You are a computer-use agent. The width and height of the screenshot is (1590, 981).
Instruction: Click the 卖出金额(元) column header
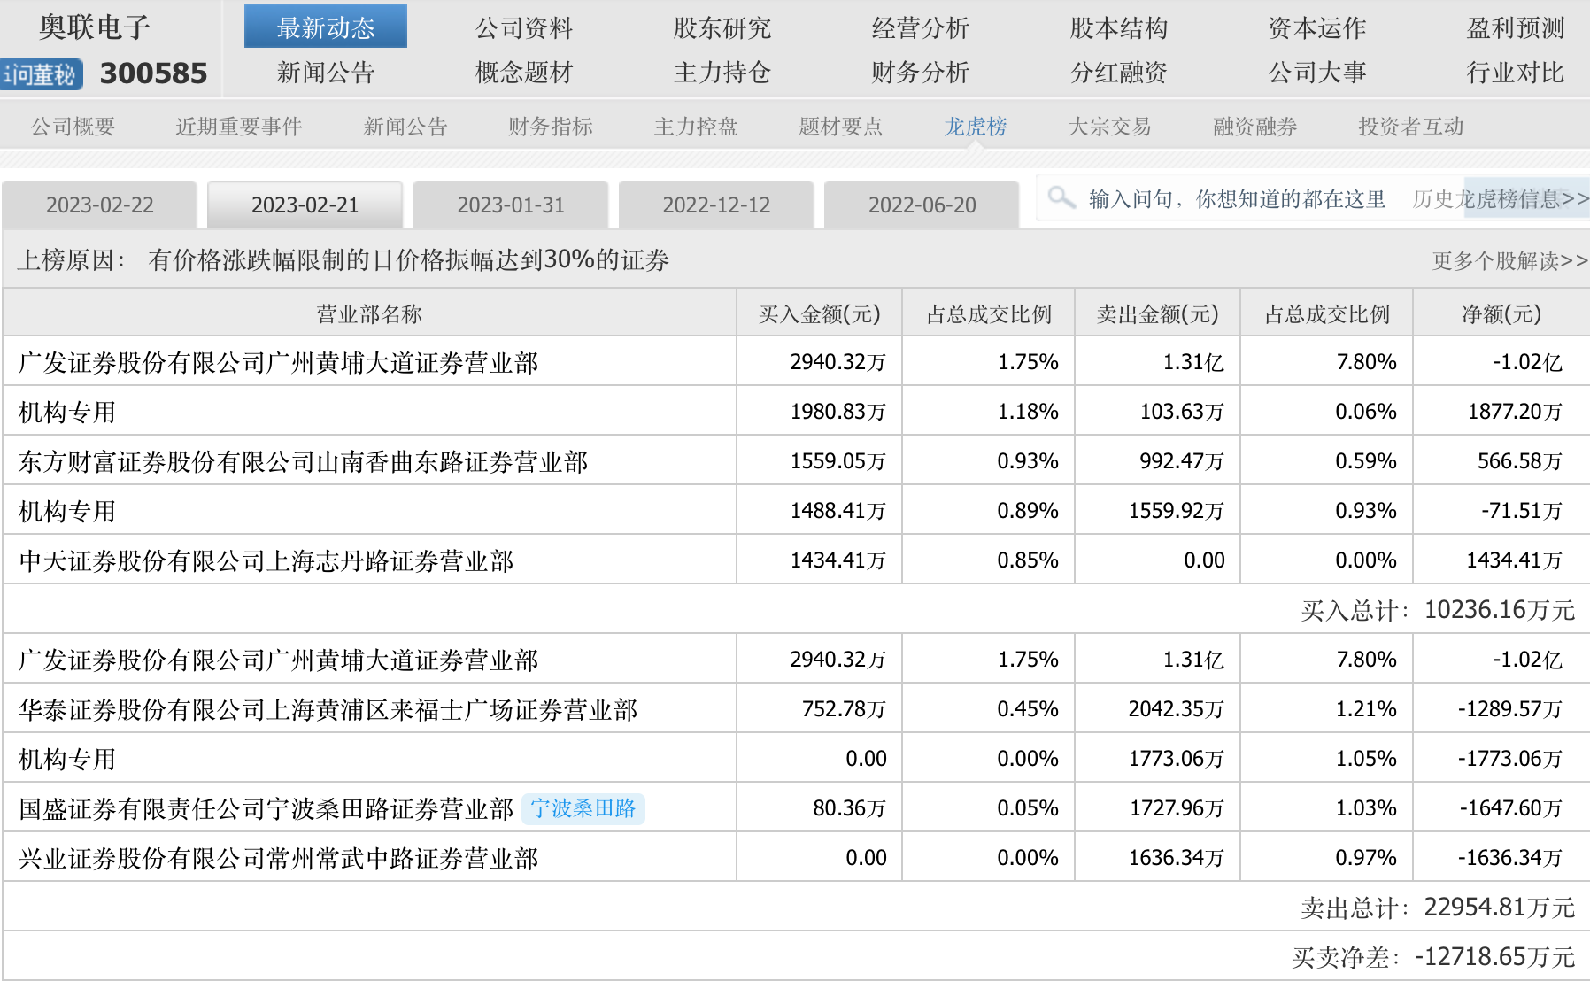tap(1158, 314)
